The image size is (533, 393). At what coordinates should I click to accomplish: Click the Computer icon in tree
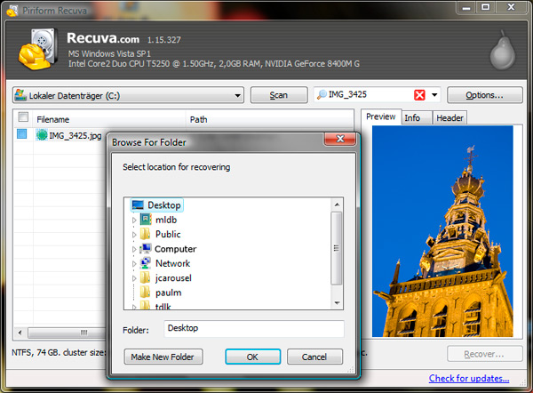pos(146,249)
